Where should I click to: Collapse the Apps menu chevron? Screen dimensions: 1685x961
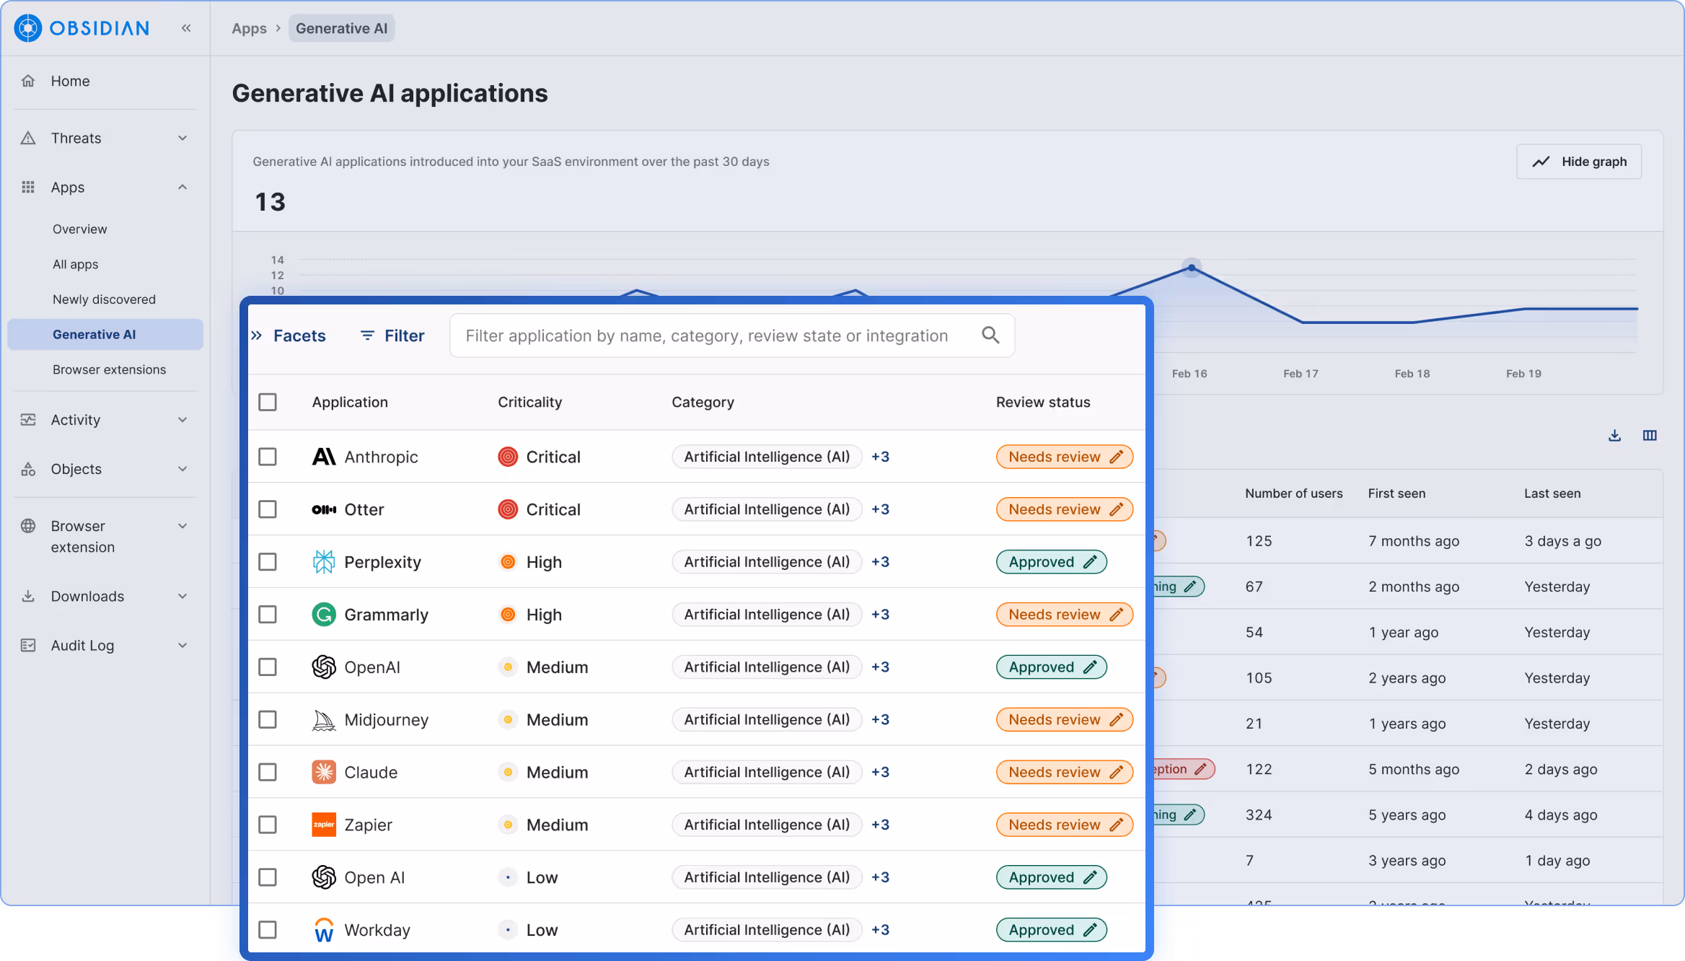tap(182, 187)
